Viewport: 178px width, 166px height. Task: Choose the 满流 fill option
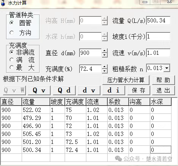(x=11, y=60)
